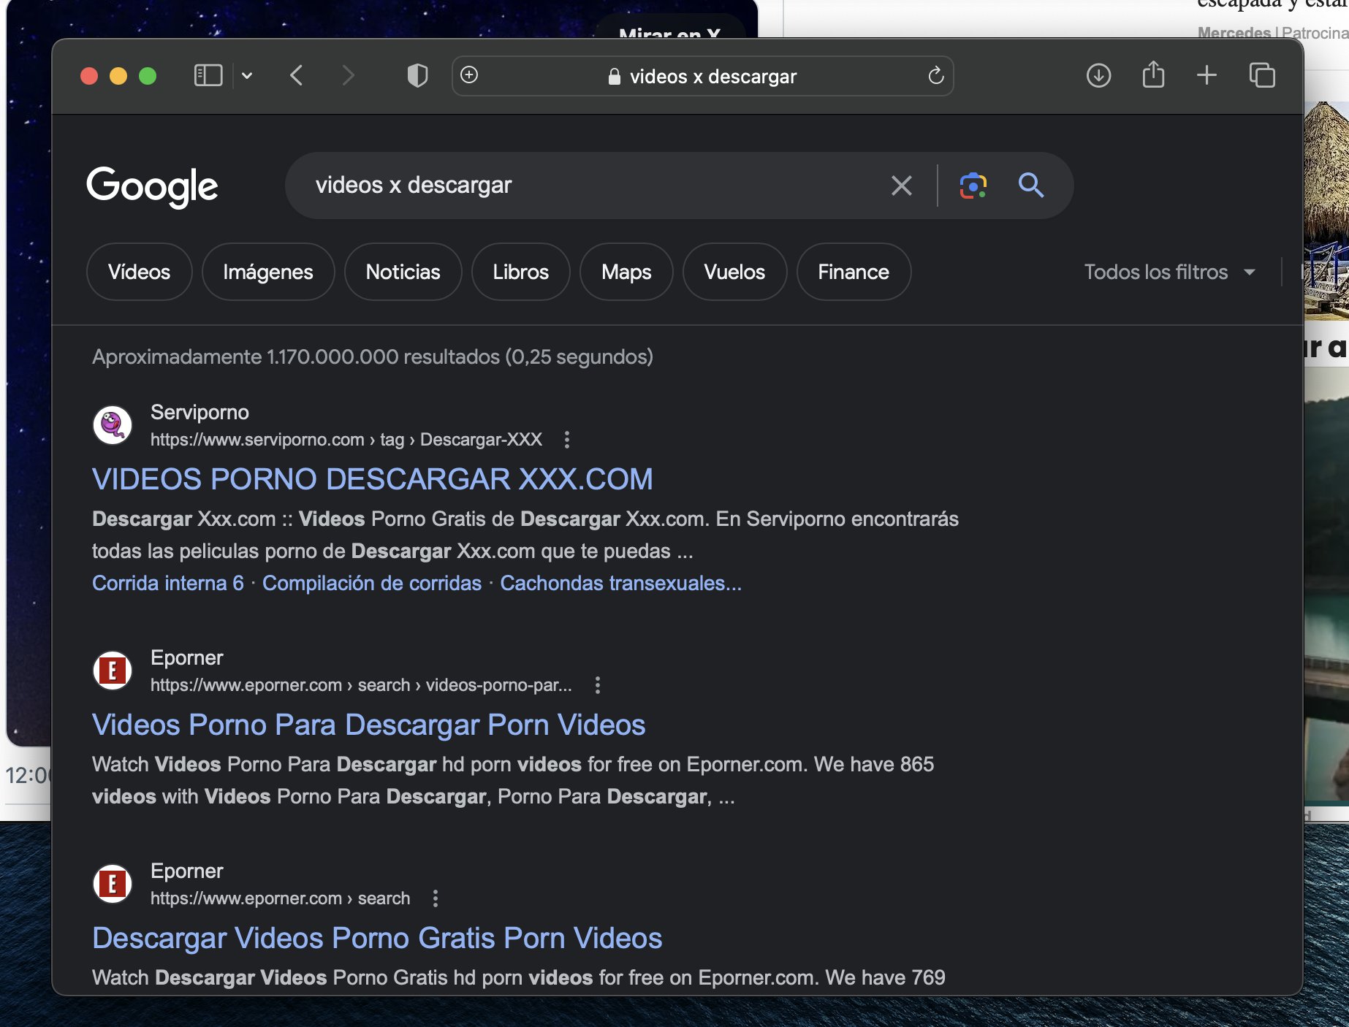Screen dimensions: 1349x1027
Task: Submit search with magnifier icon
Action: (1031, 186)
